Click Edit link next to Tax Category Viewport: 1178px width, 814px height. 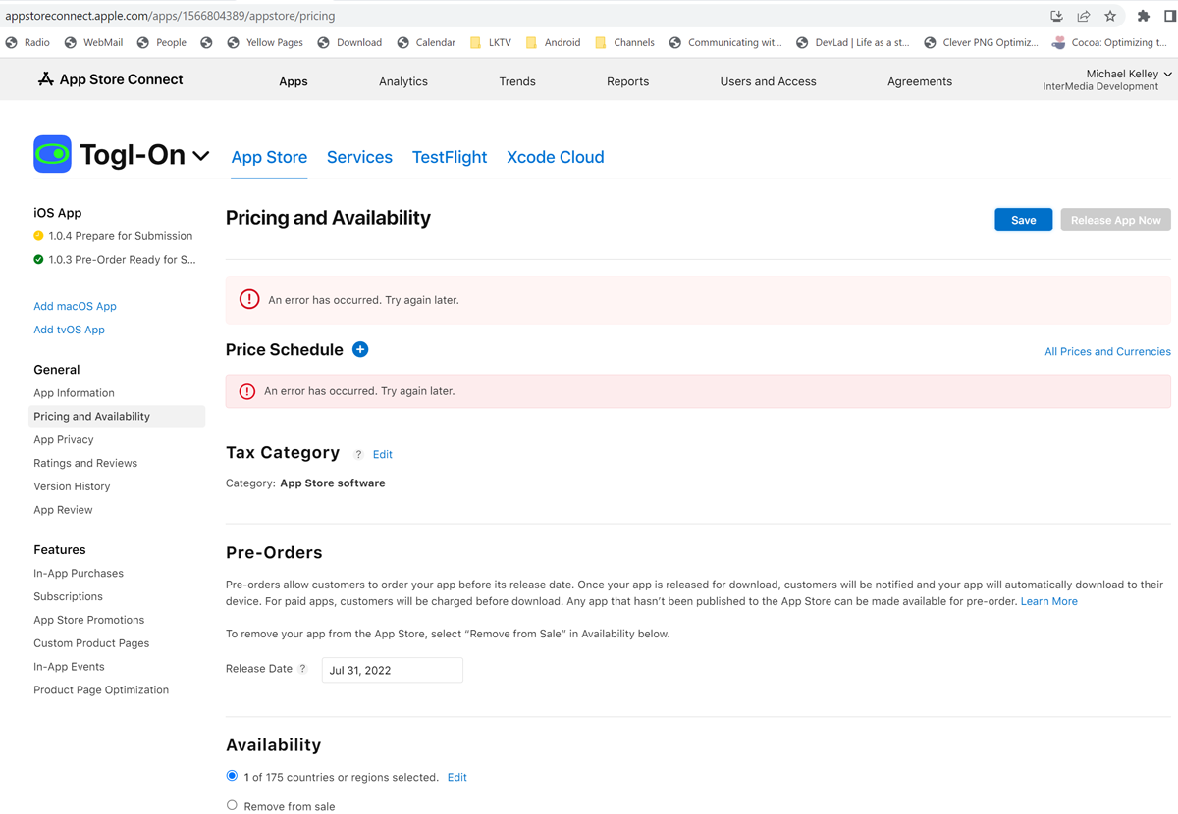[x=382, y=455]
